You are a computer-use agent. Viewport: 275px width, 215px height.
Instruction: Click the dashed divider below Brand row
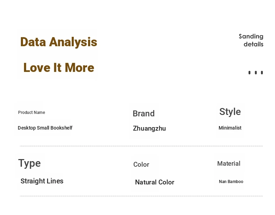pyautogui.click(x=141, y=146)
